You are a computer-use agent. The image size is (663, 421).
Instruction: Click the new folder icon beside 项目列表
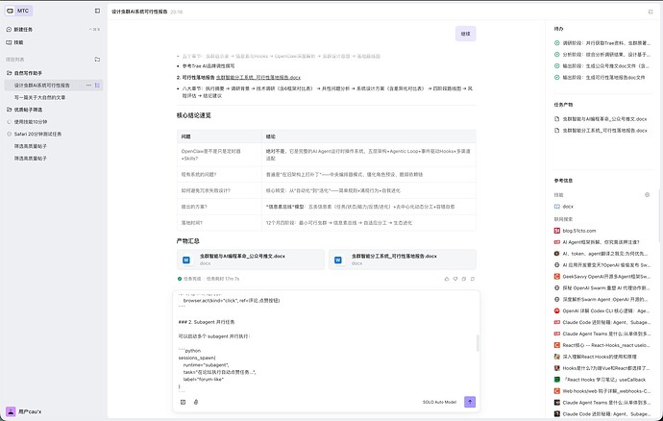[97, 60]
